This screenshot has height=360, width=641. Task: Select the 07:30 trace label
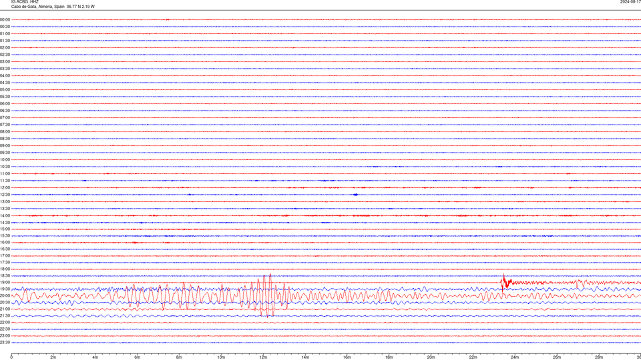tap(5, 125)
